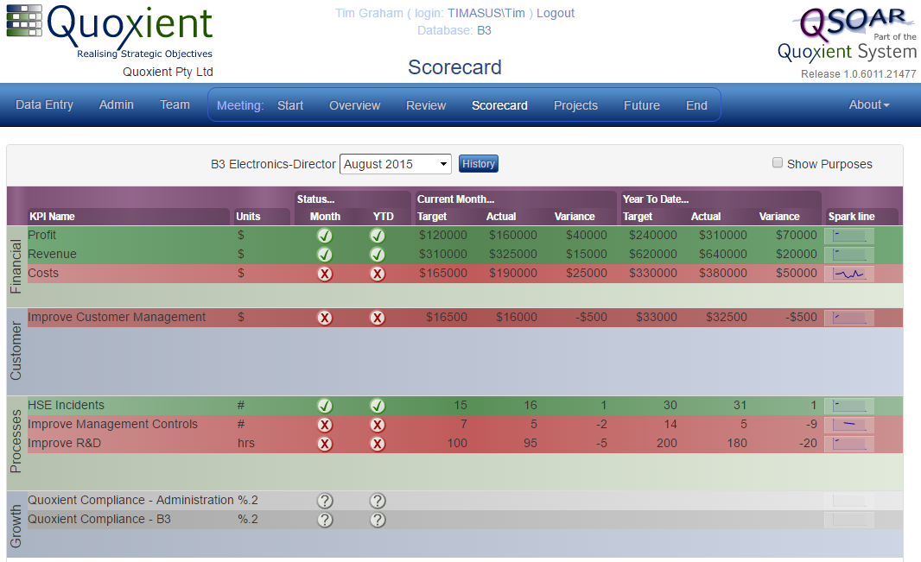
Task: Click the Quoxient logo in header
Action: pos(110,33)
